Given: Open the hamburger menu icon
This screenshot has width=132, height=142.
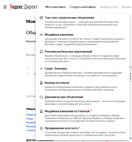Looking at the screenshot, I should tap(5, 7).
